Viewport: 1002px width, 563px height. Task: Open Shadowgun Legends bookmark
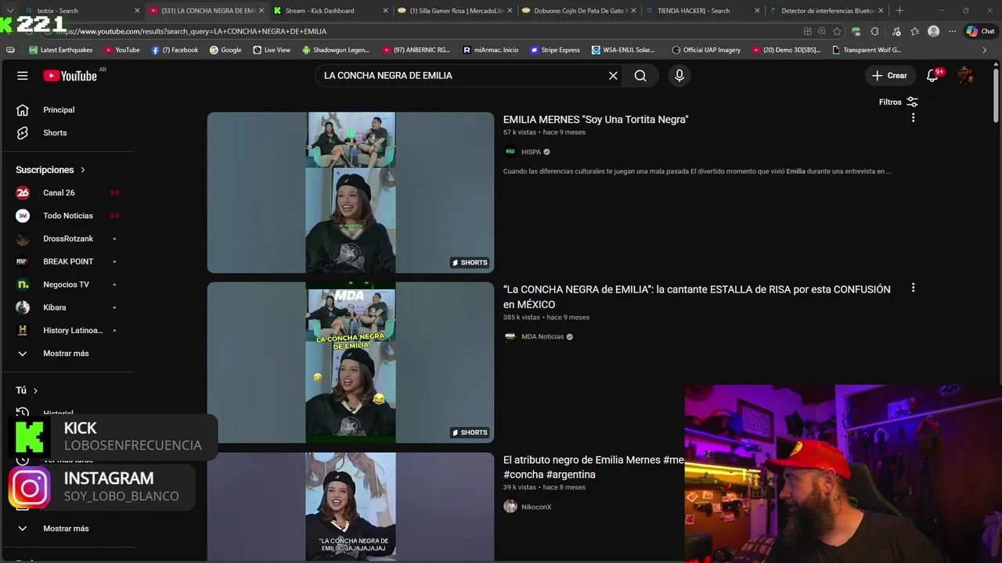pyautogui.click(x=336, y=50)
